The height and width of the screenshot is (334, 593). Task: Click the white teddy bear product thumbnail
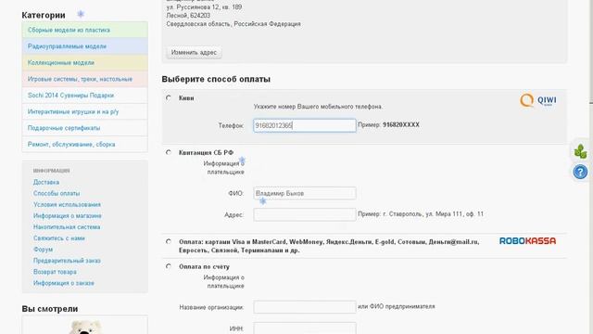(x=84, y=328)
